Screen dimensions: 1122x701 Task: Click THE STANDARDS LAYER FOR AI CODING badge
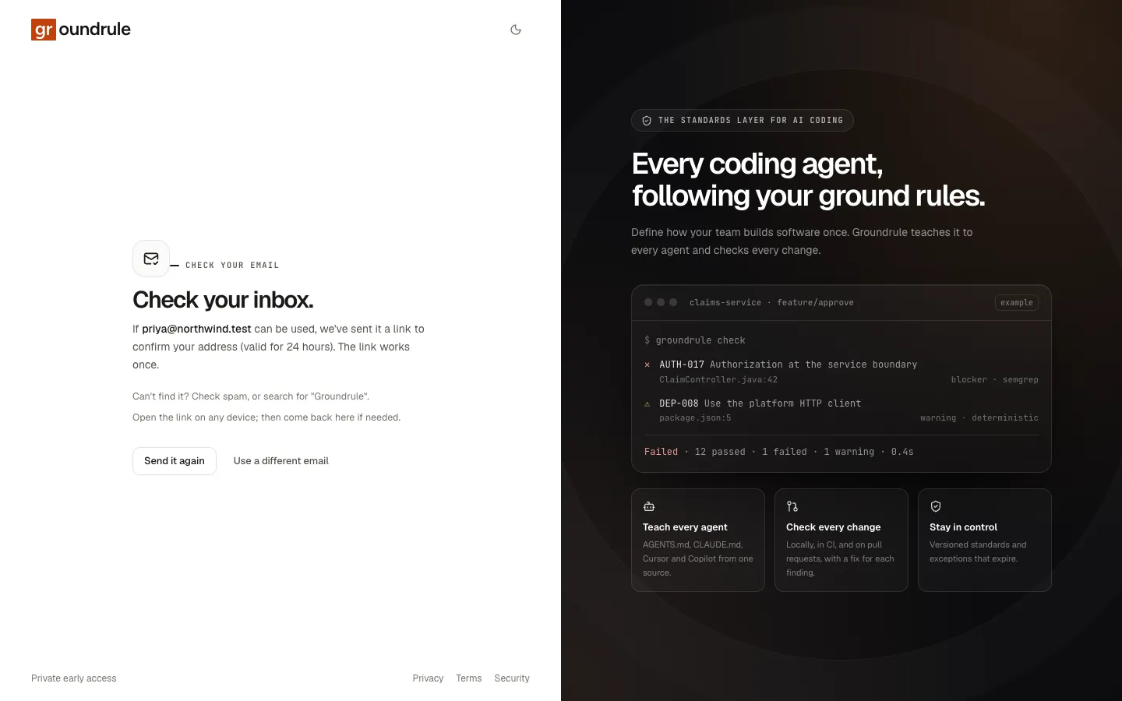click(x=743, y=121)
